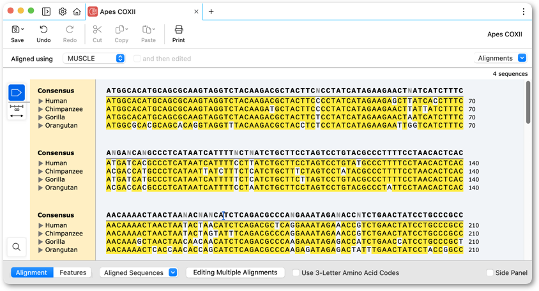Enable Use 3-Letter Amino Acid Codes

coord(296,272)
